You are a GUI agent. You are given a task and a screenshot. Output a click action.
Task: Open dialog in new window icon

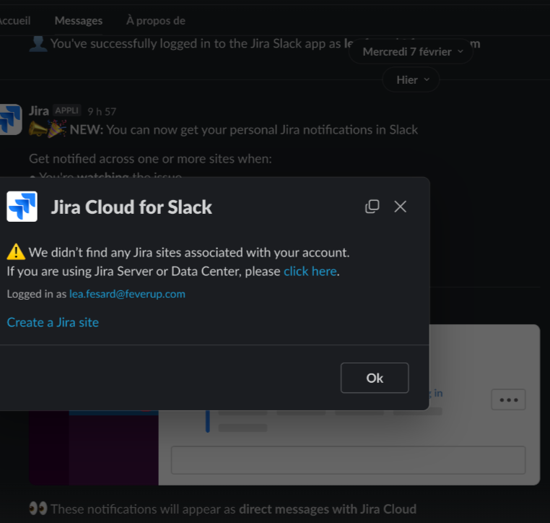pos(372,207)
